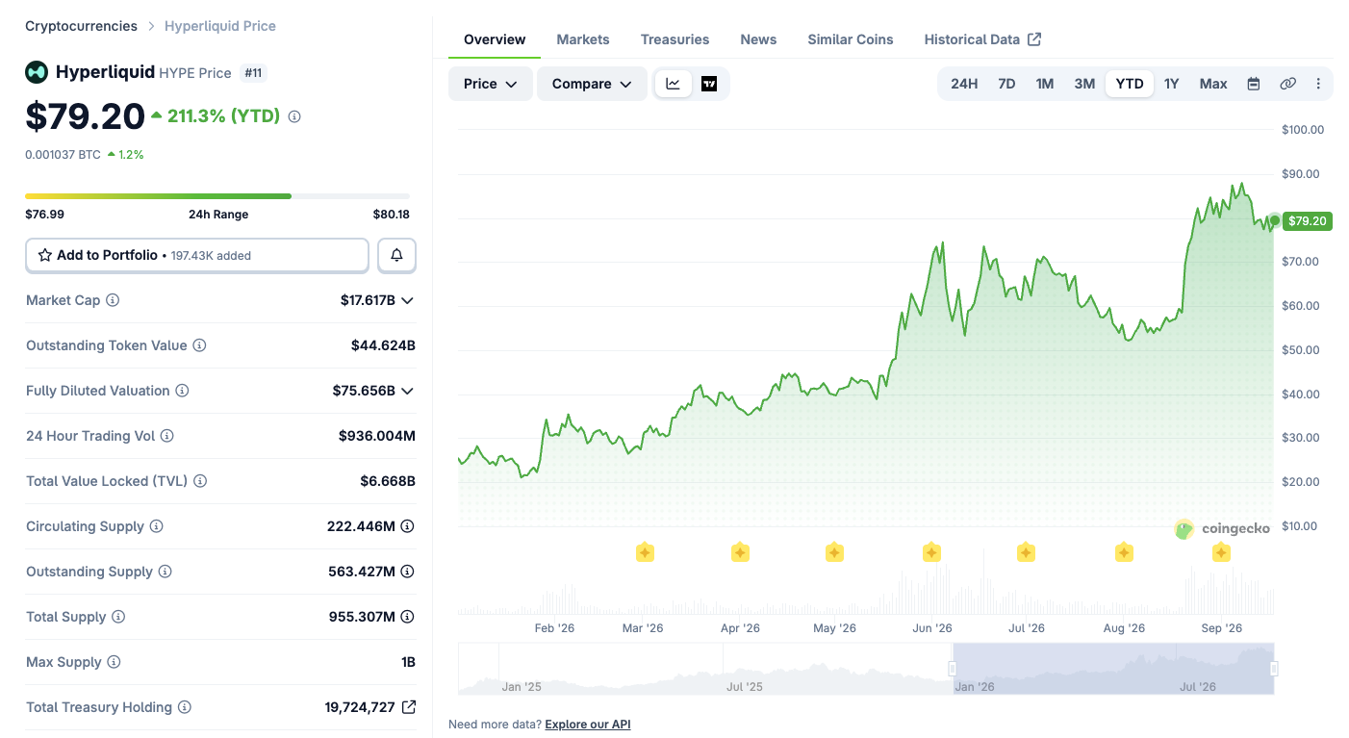1349x738 pixels.
Task: Open info icon beside YTD percentage
Action: click(x=294, y=116)
